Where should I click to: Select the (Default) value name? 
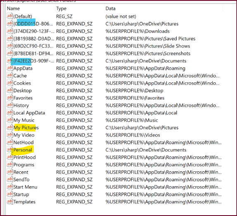(23, 17)
